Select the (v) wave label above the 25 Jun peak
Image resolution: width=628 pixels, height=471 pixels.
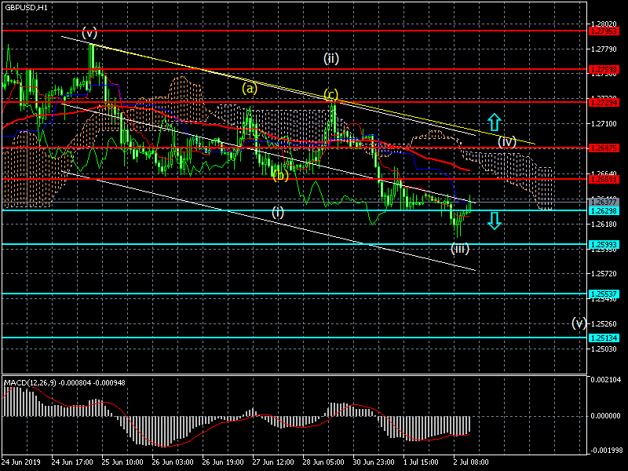[x=89, y=32]
